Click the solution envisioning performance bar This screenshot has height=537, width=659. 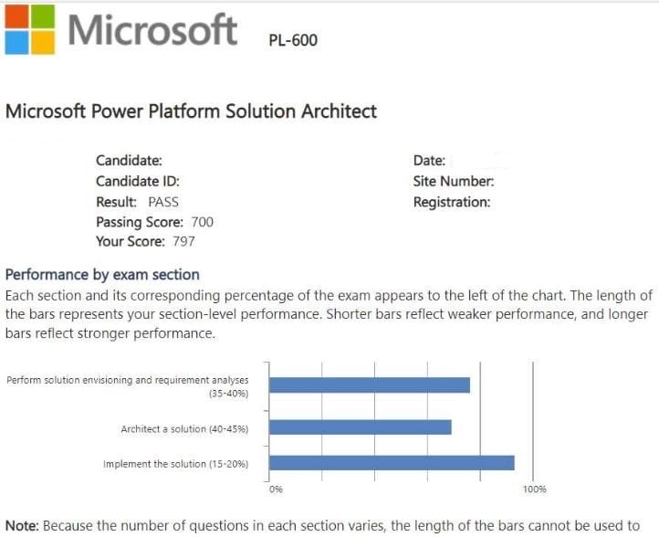[x=370, y=384]
